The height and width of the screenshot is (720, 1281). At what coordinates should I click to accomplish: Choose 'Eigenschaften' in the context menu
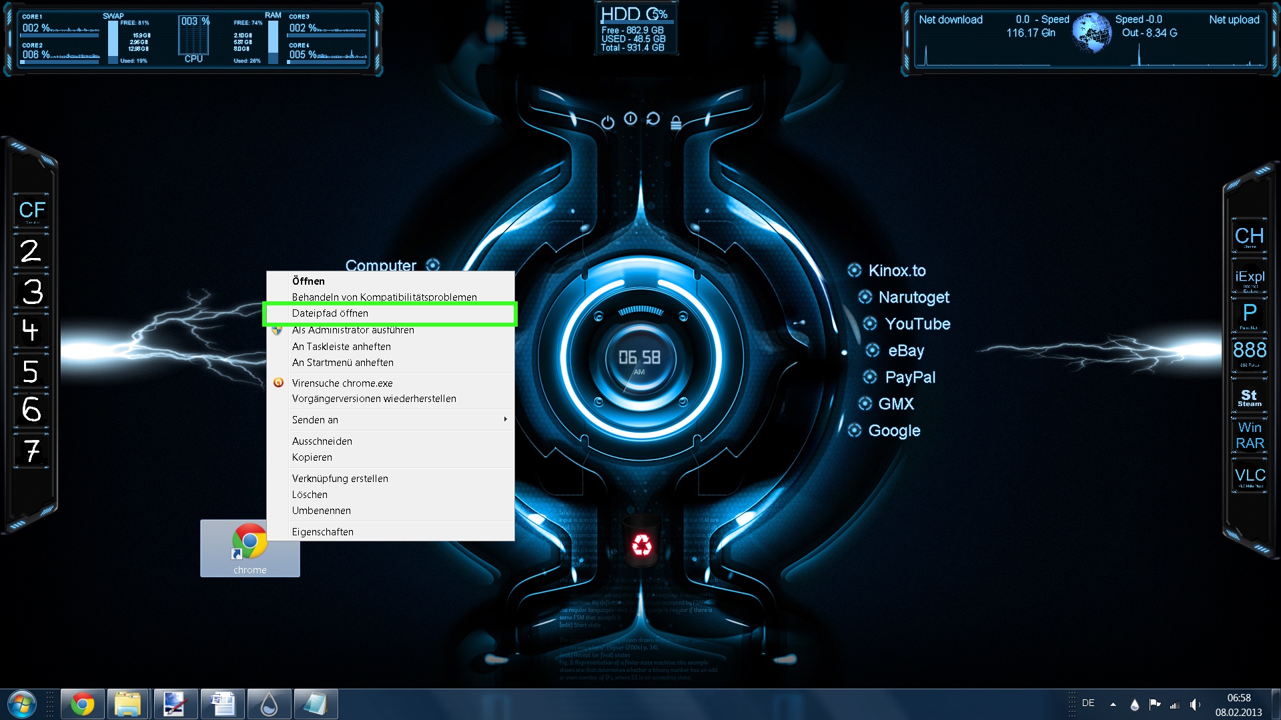tap(390, 531)
